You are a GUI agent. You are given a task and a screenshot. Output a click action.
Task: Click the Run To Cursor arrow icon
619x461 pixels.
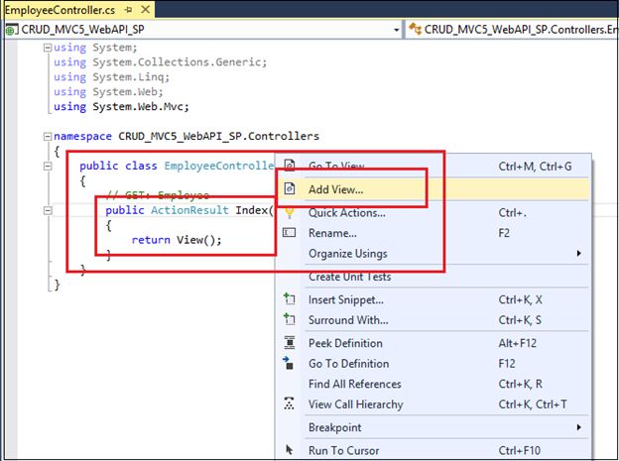click(290, 449)
